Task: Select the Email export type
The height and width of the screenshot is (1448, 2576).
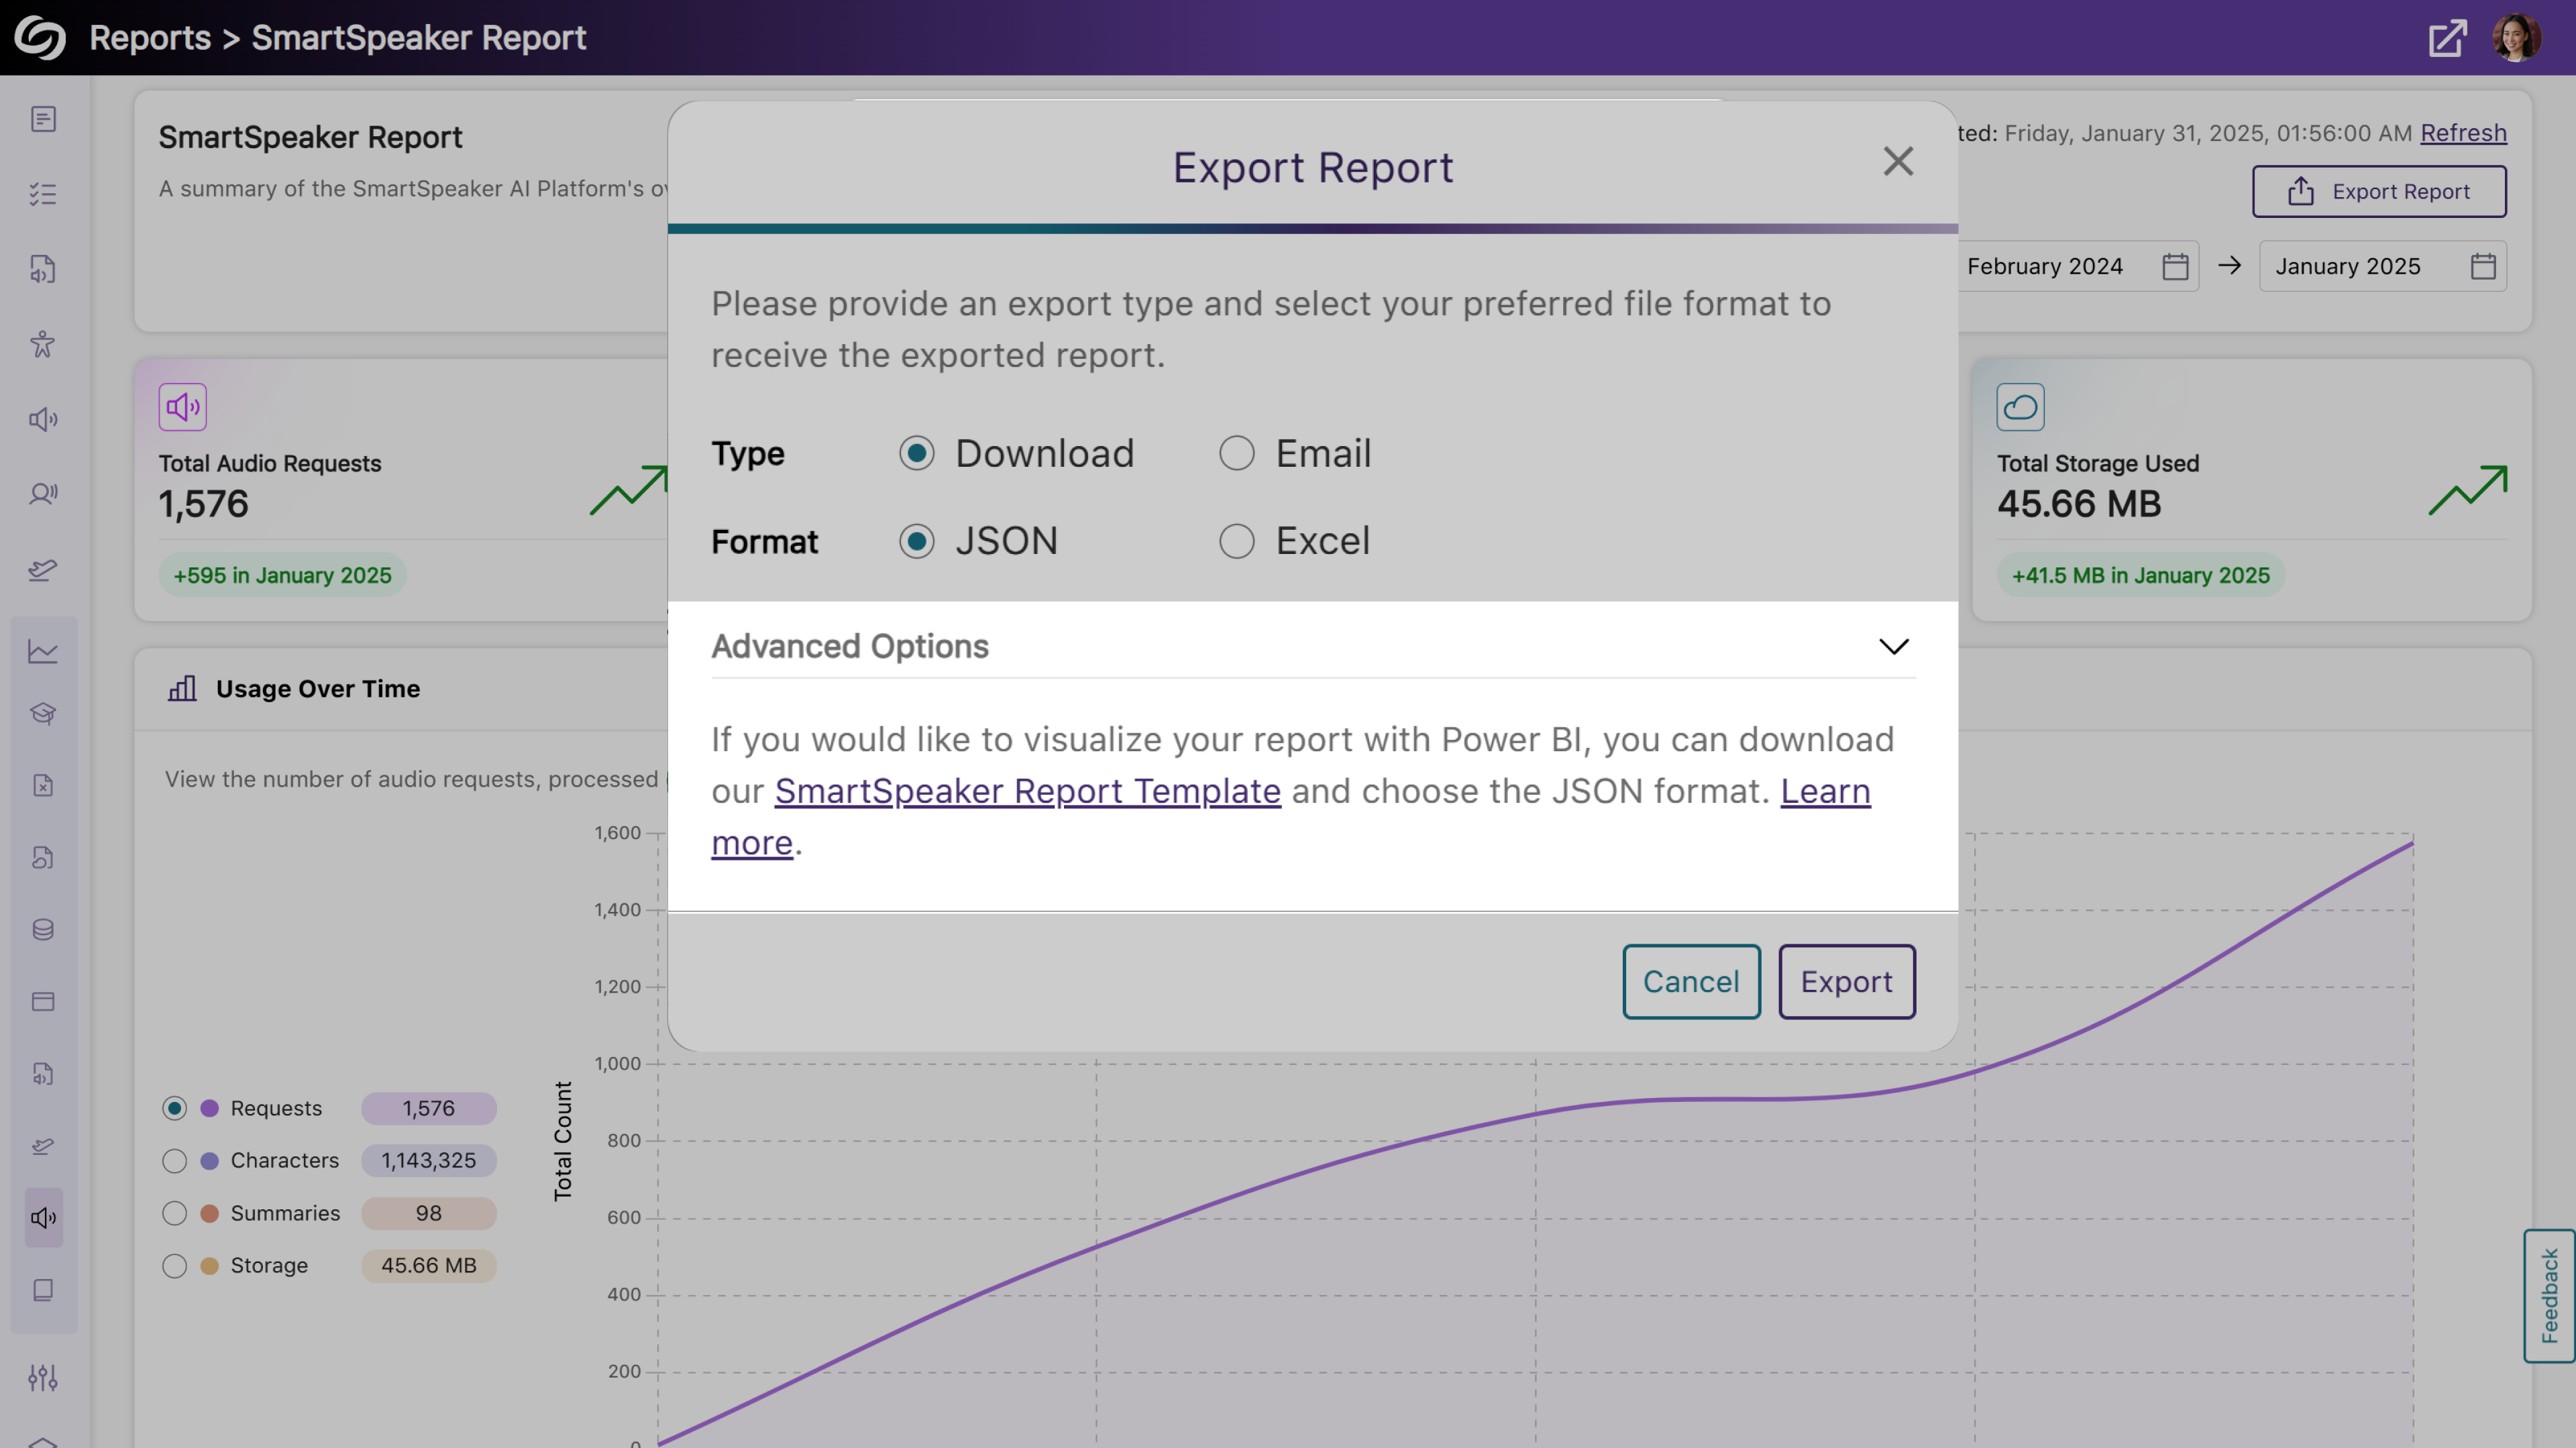Action: pos(1236,453)
